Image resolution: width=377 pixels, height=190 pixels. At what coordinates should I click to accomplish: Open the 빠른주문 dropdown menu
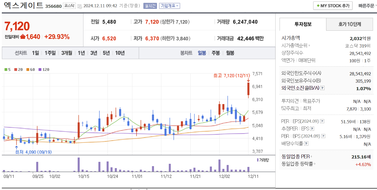point(368,5)
